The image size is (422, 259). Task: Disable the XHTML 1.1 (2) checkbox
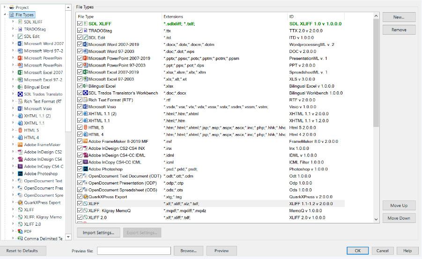coord(80,114)
